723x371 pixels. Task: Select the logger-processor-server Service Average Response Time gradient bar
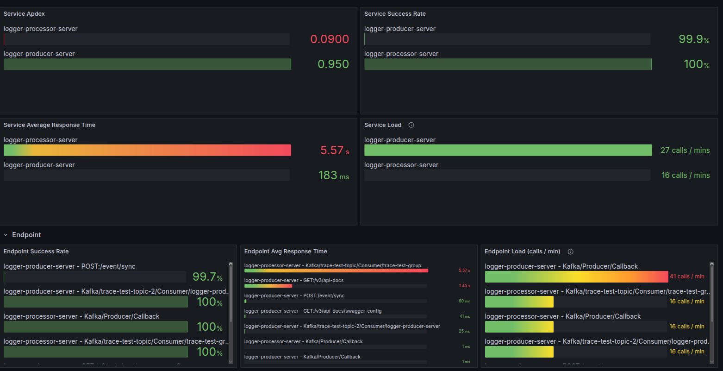click(147, 150)
